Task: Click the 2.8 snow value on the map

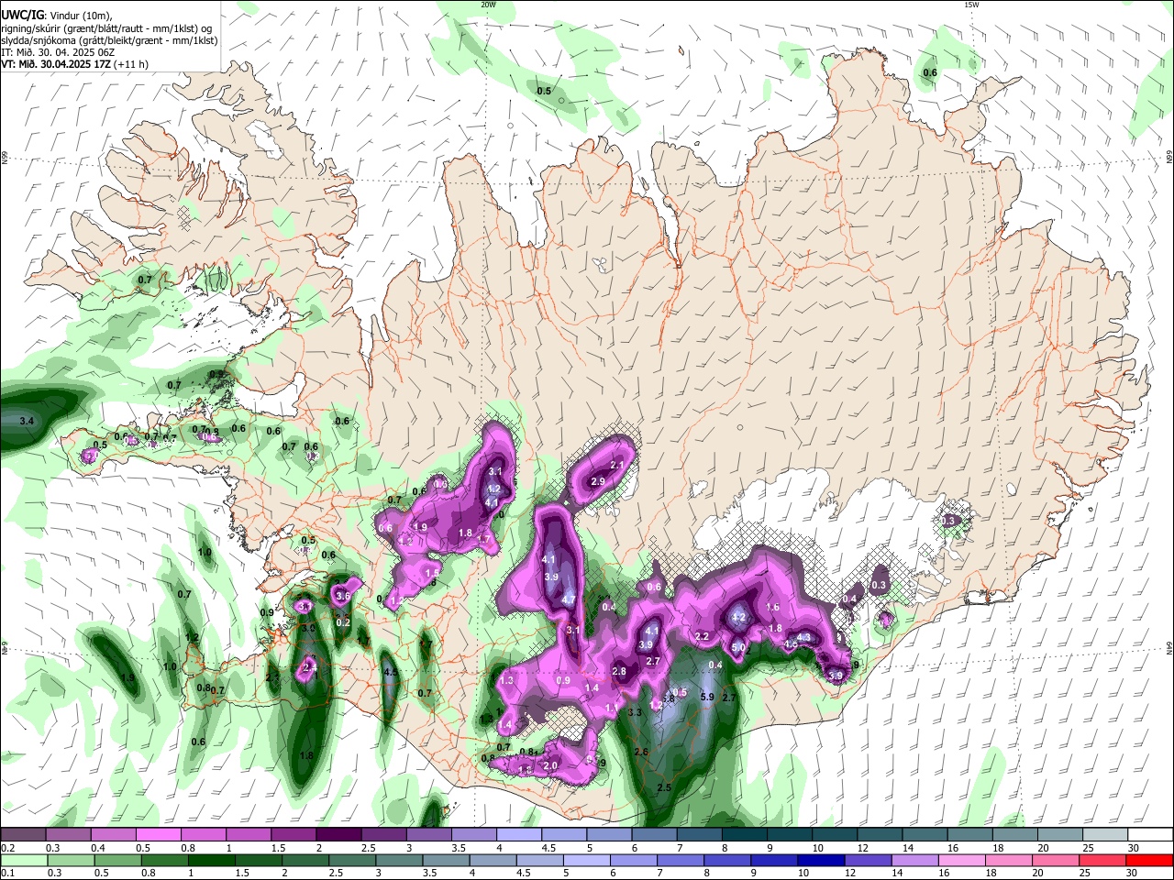Action: pyautogui.click(x=619, y=672)
